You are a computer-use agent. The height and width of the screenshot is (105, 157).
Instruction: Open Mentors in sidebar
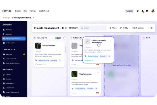pyautogui.click(x=8, y=79)
